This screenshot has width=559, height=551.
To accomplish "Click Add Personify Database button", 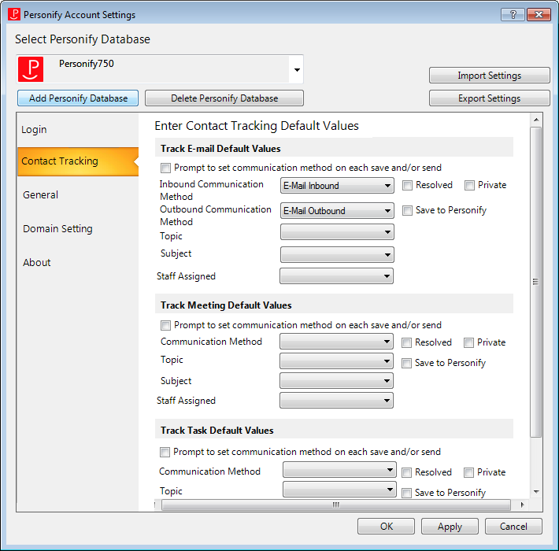I will (78, 98).
